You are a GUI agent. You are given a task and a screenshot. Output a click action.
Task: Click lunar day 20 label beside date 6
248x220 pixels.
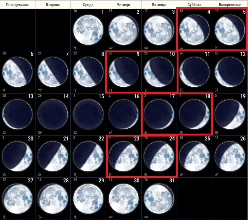tap(4, 53)
